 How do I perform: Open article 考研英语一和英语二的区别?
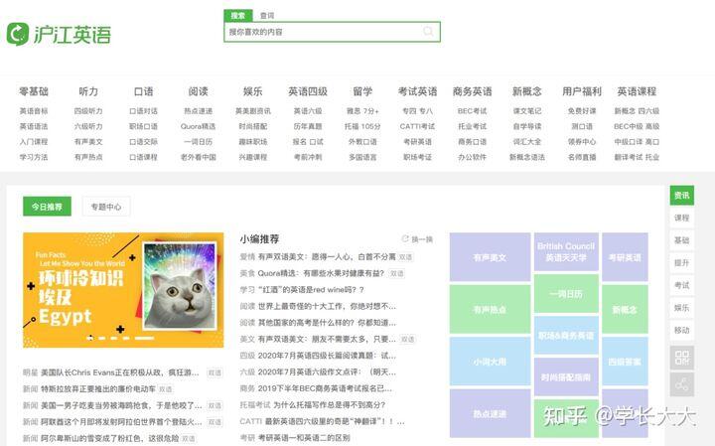(304, 437)
